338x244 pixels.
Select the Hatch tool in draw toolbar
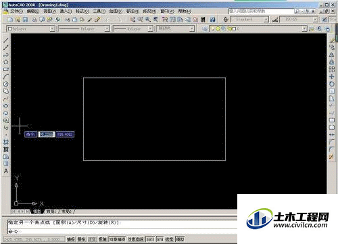6,142
